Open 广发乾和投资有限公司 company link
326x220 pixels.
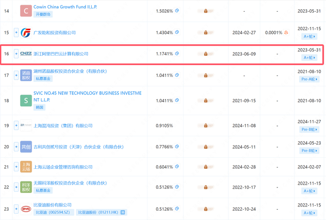tap(54, 33)
